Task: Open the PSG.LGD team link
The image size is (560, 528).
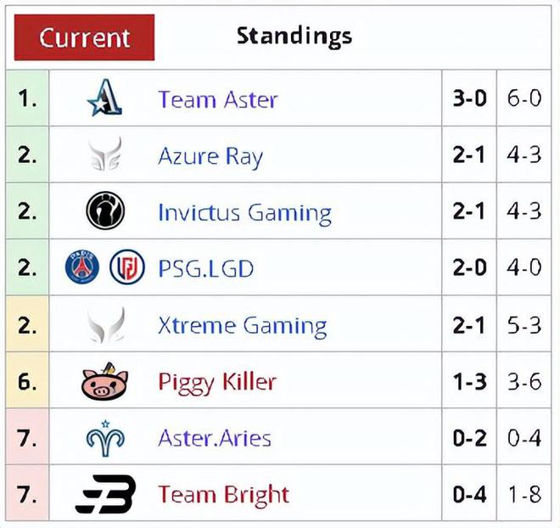Action: 205,268
